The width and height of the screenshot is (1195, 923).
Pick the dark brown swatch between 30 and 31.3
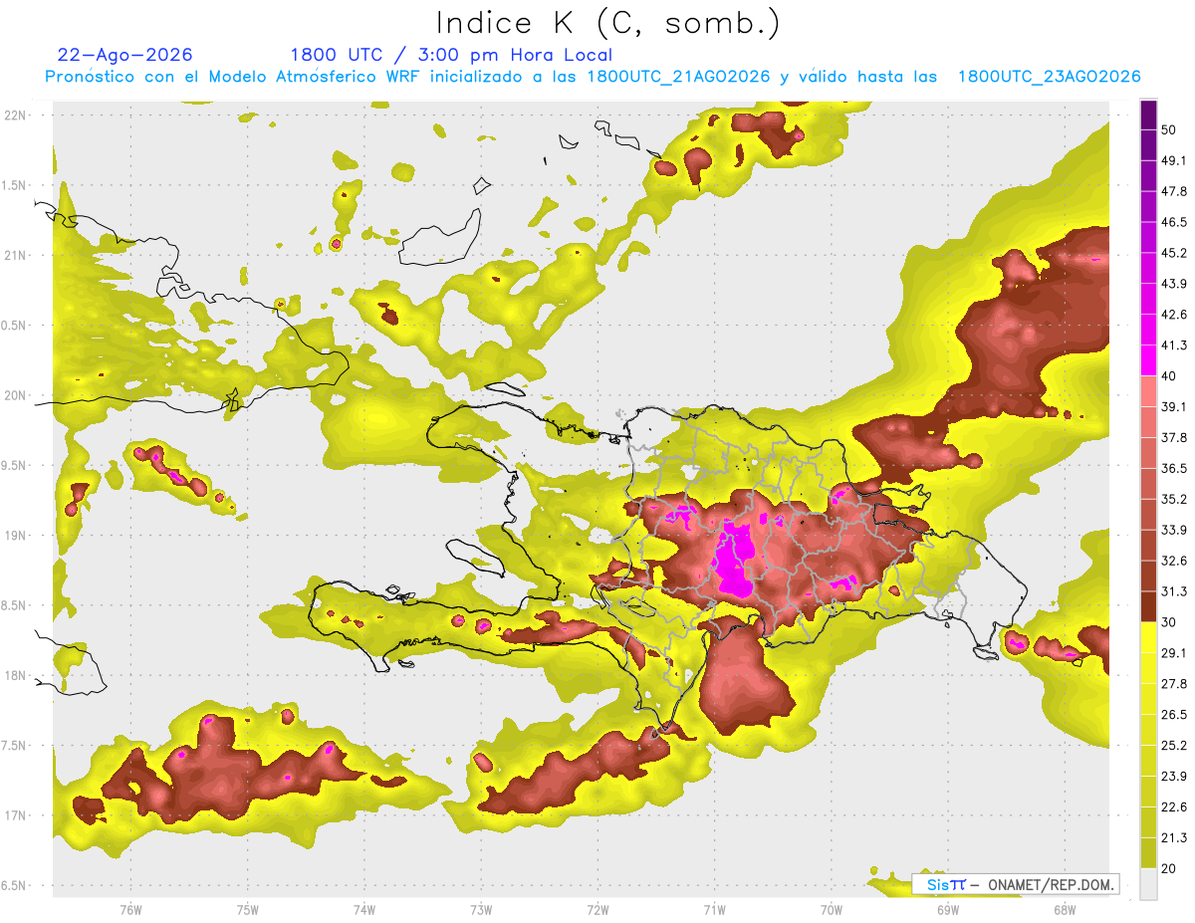(1148, 606)
